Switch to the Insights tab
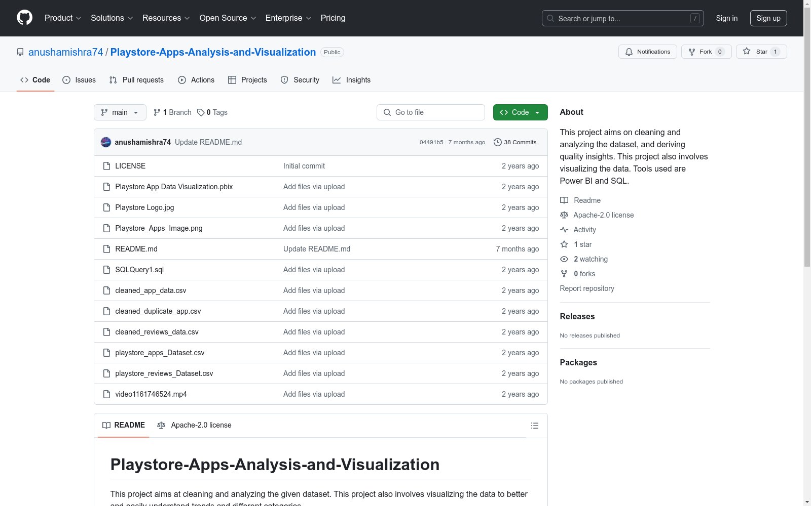 pyautogui.click(x=351, y=80)
